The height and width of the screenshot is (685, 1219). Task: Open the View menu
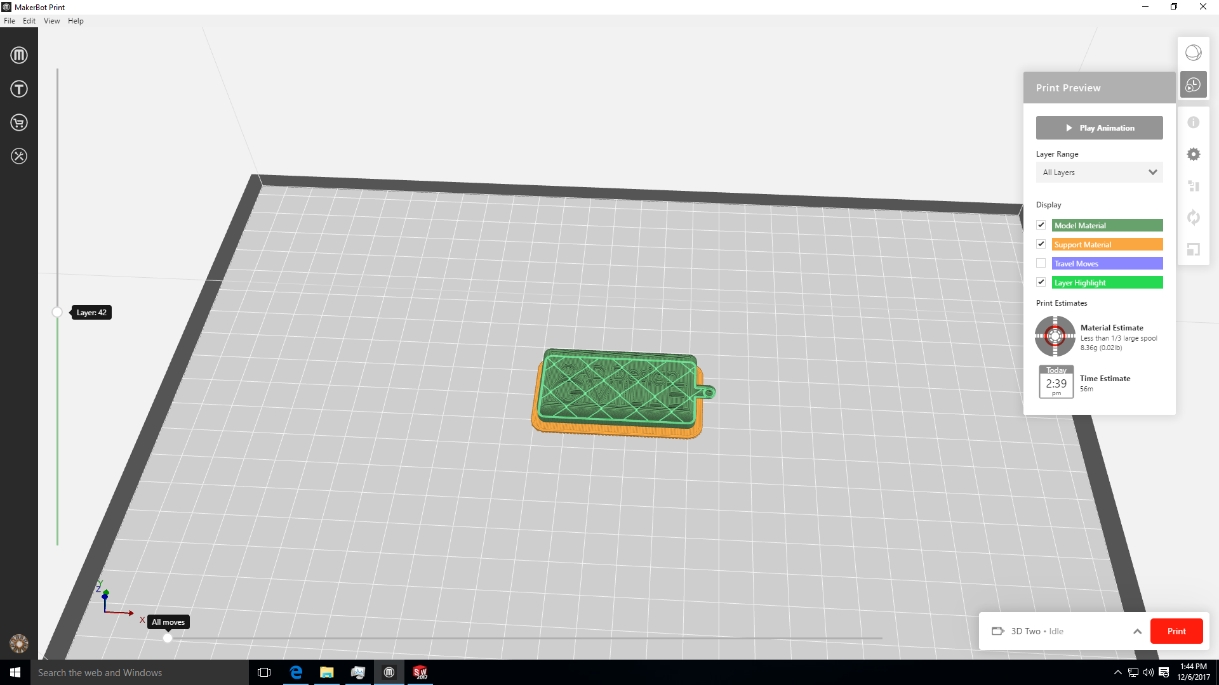(x=51, y=20)
